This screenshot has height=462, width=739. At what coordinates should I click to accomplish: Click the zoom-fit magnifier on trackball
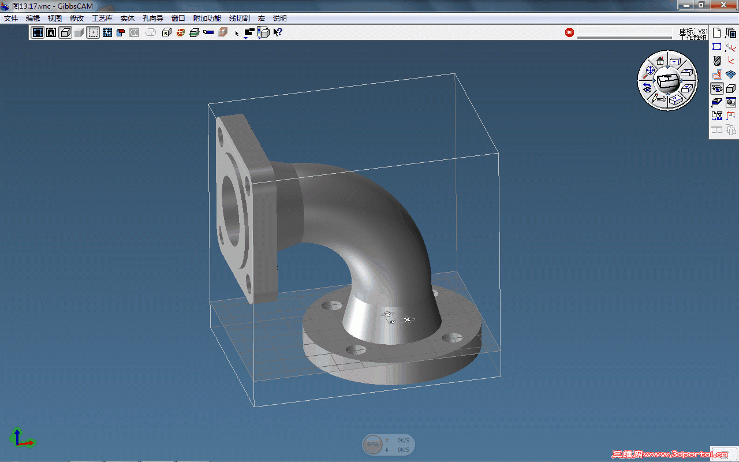click(648, 71)
